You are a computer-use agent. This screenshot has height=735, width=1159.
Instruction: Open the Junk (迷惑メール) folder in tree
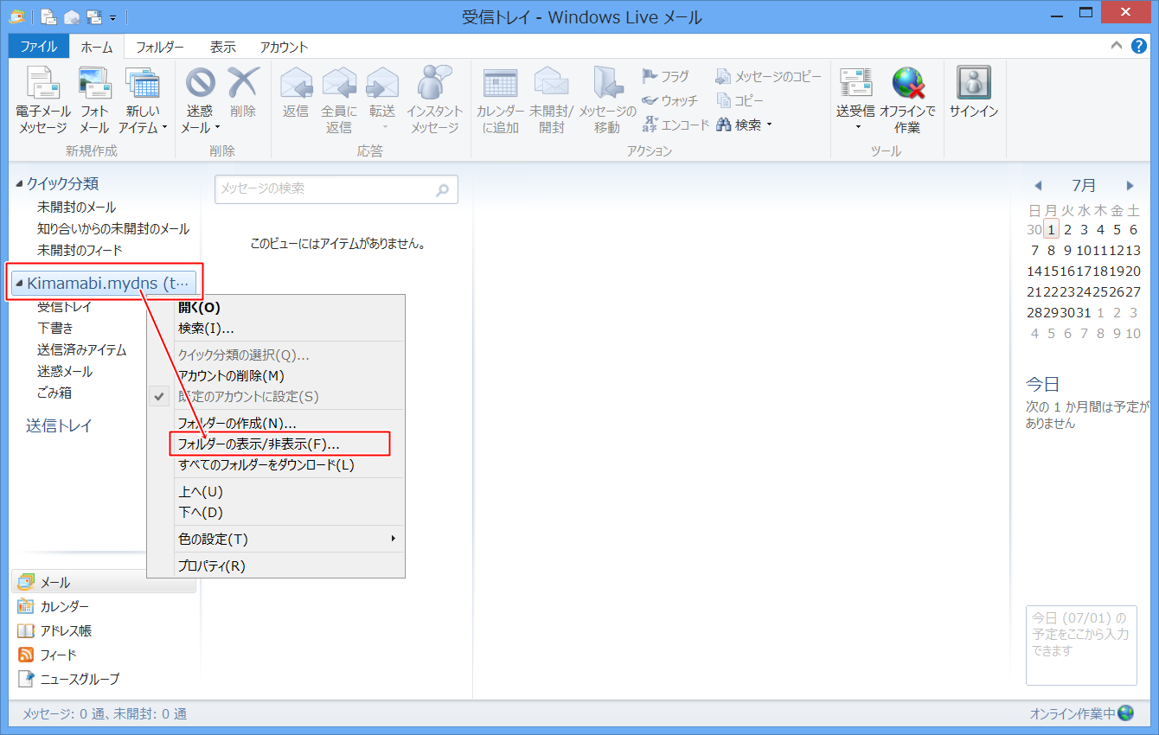click(65, 372)
